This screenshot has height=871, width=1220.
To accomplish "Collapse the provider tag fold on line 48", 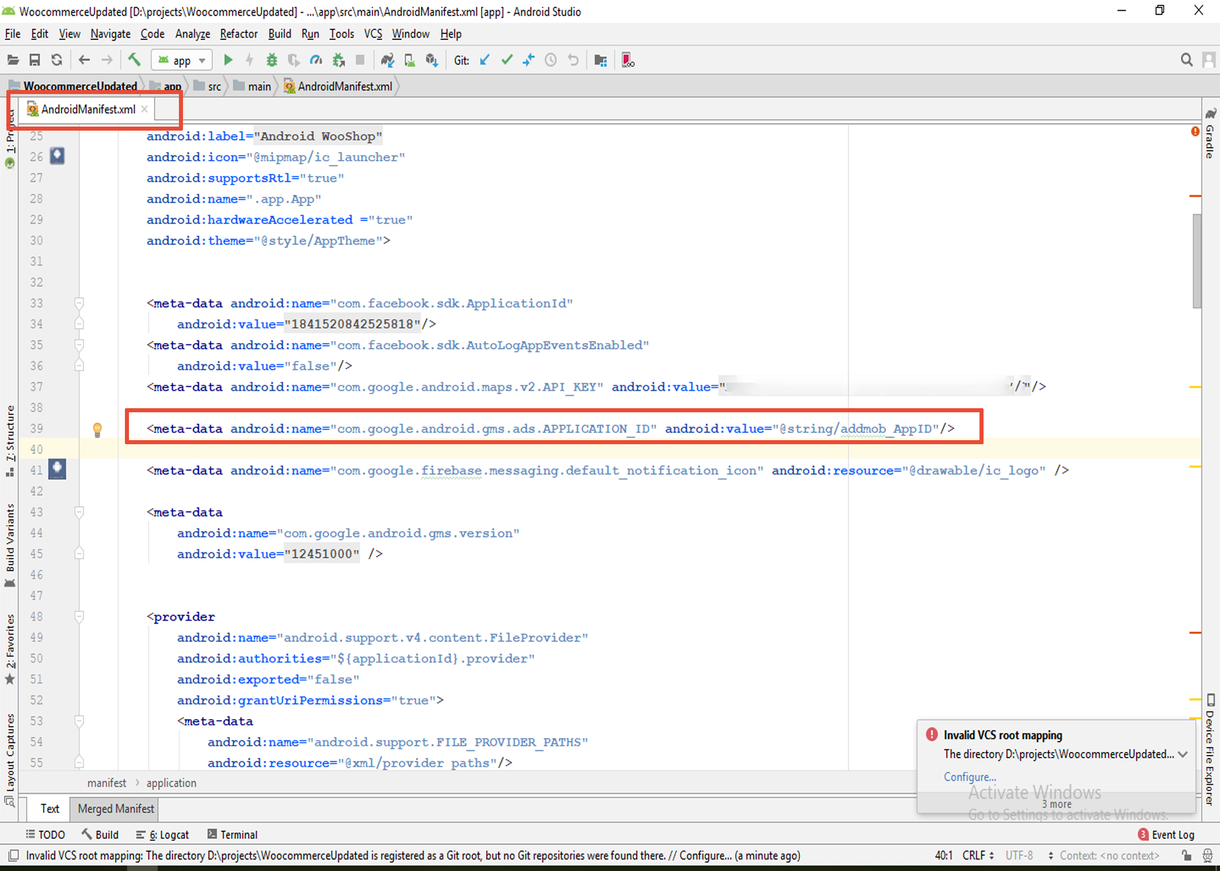I will (79, 617).
